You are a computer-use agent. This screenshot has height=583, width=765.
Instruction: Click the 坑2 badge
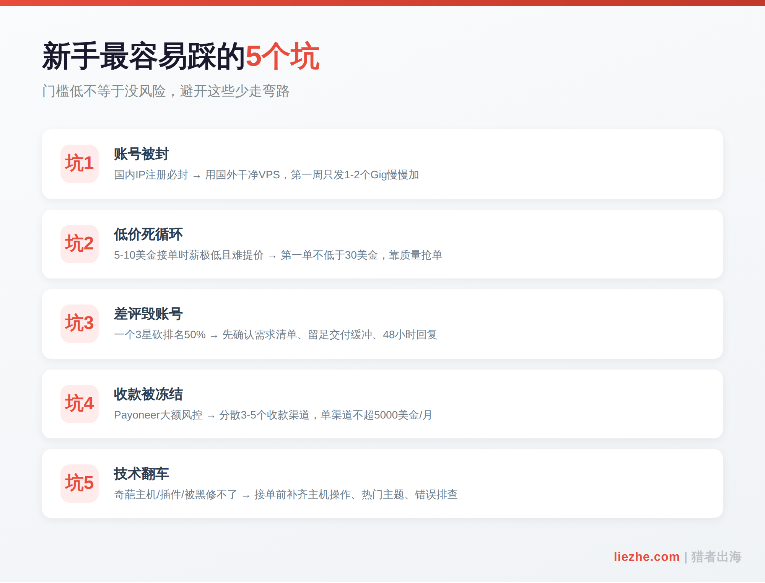tap(80, 244)
